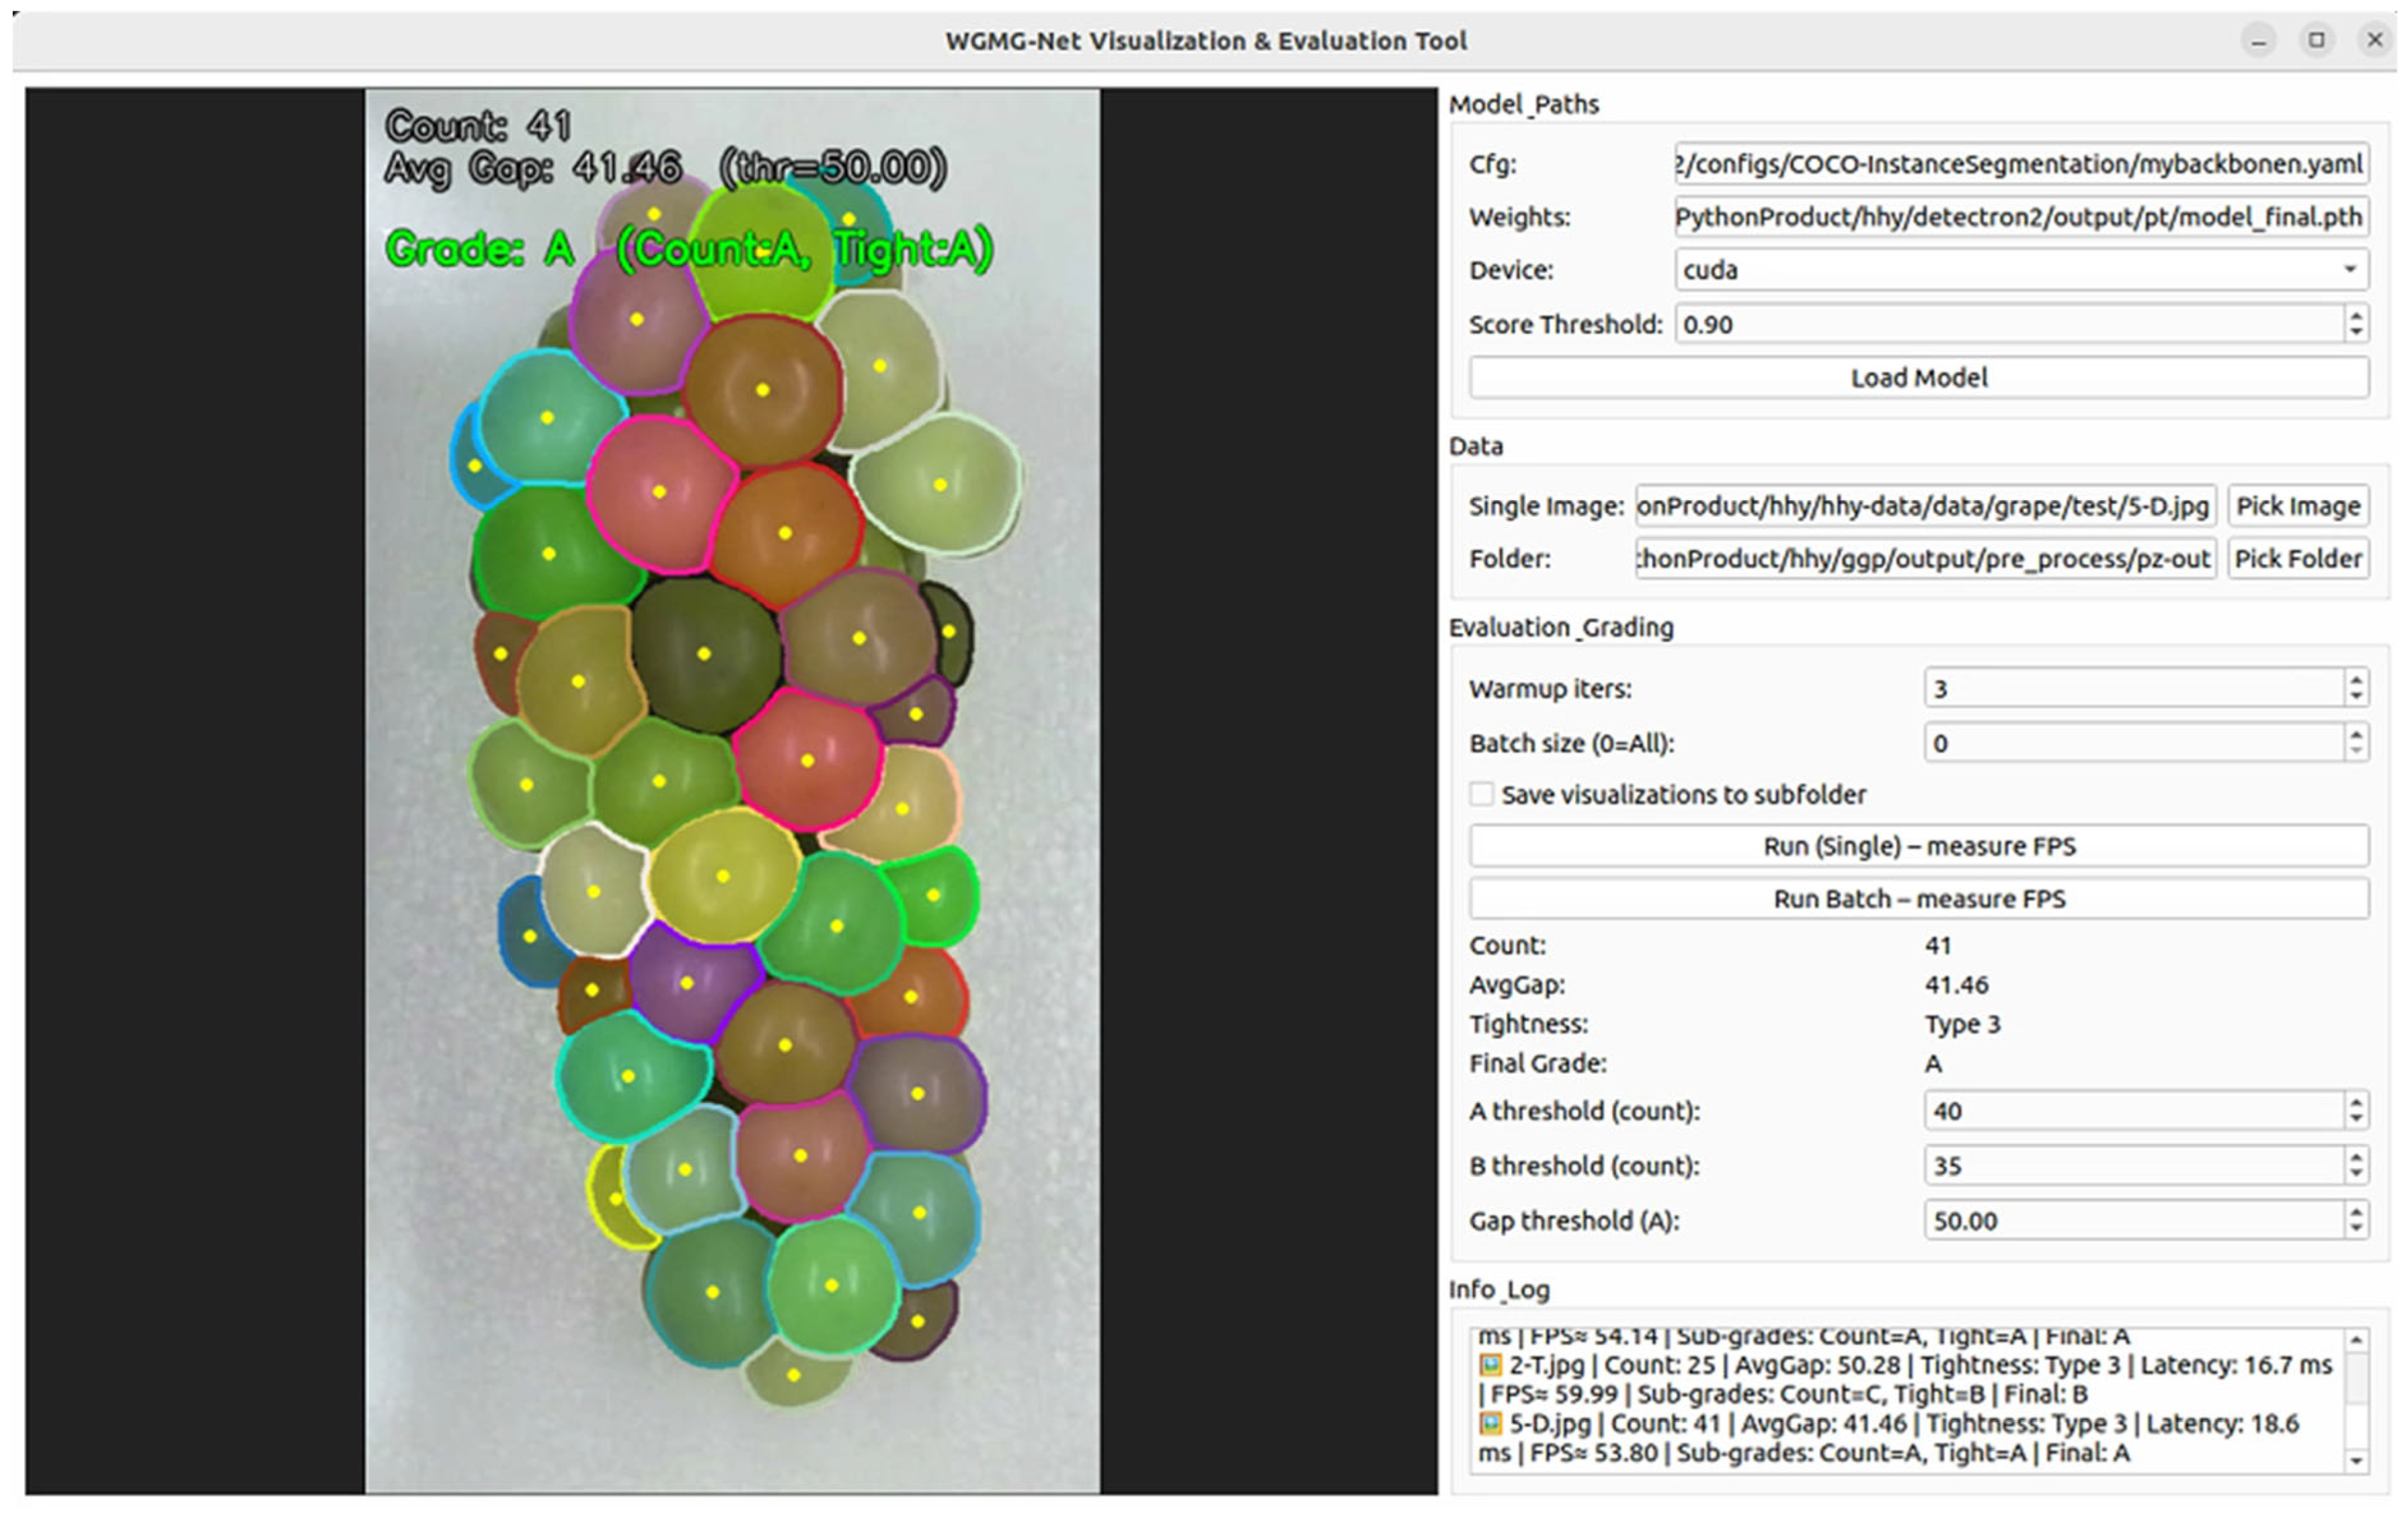
Task: Increase Batch size using up arrow
Action: 2356,735
